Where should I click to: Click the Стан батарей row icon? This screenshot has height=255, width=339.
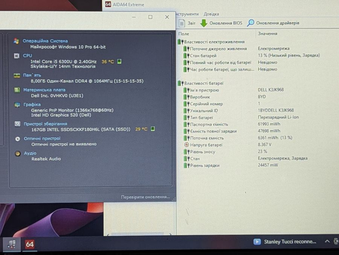click(x=186, y=56)
